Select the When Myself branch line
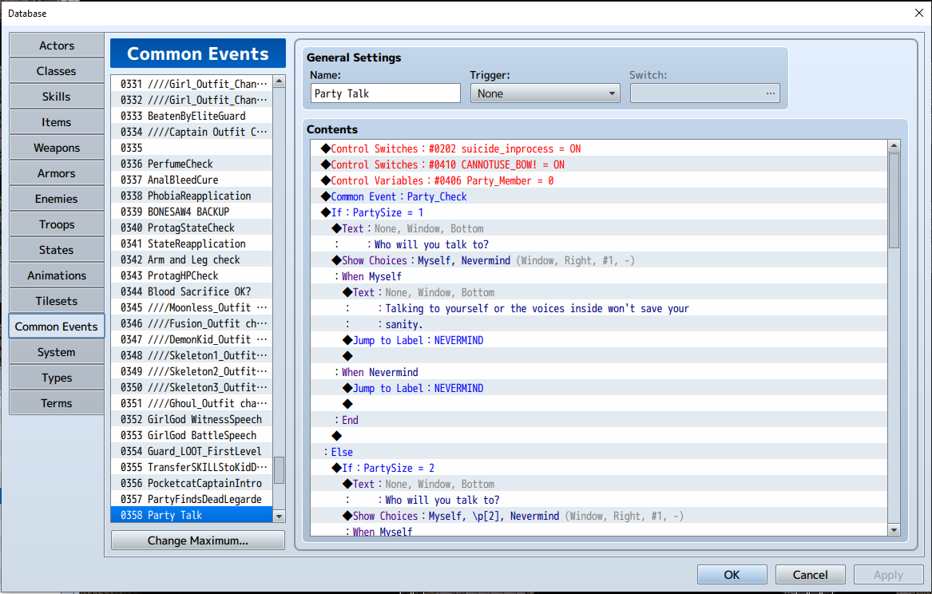Screen dimensions: 932x594 coord(599,277)
